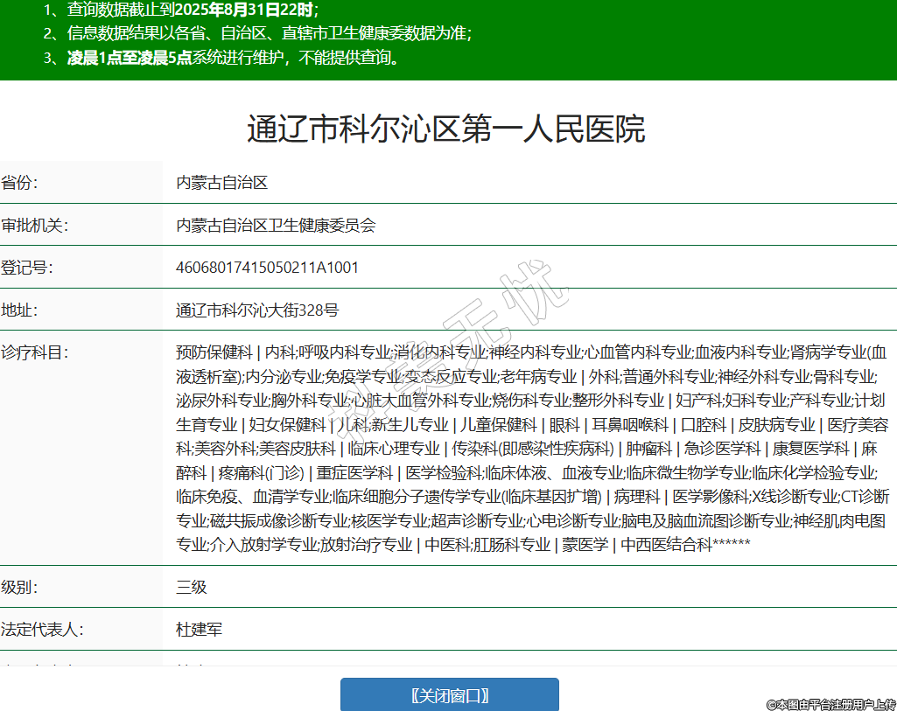
Task: Click the 本图由平台注册用户上传 watermark text
Action: [x=830, y=704]
